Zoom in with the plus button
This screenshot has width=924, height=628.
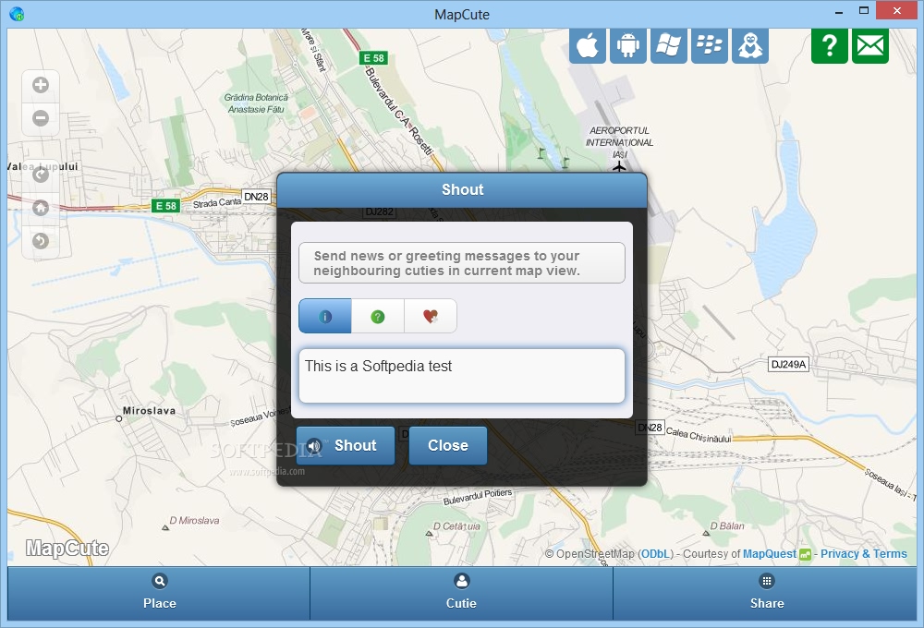[x=41, y=85]
